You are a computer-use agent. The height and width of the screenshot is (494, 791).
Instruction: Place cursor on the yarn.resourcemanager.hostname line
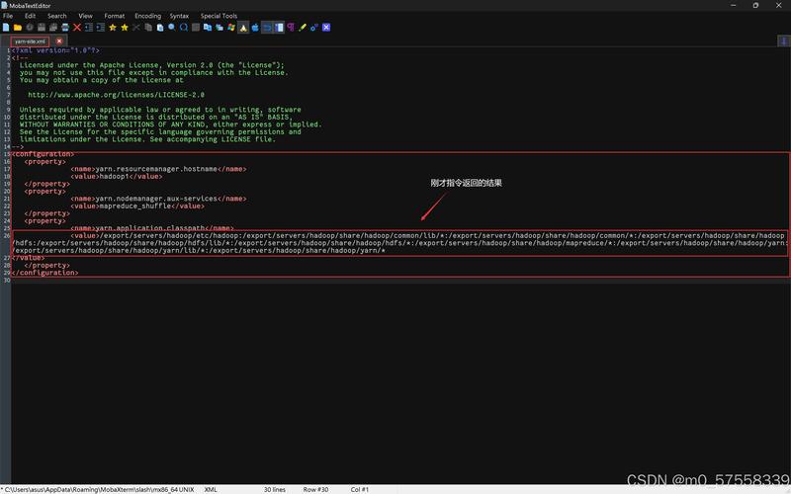158,169
